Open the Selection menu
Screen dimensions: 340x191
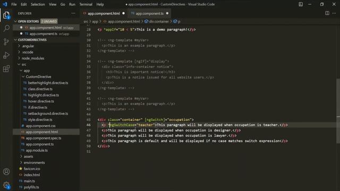pyautogui.click(x=38, y=4)
